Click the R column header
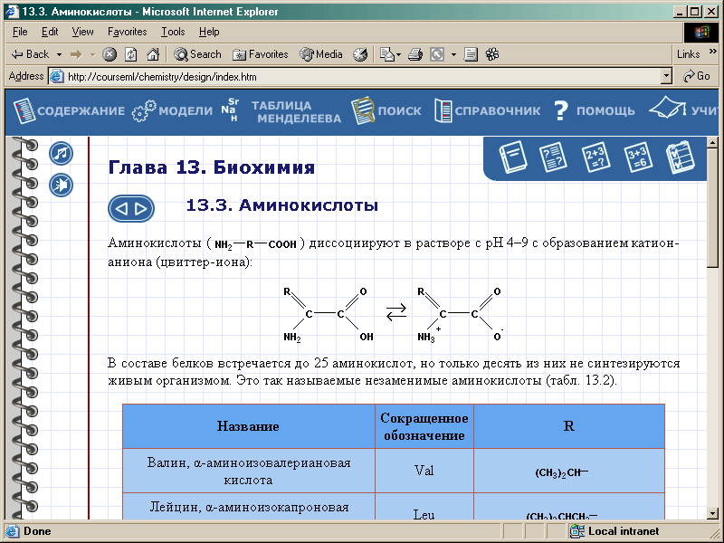 (569, 426)
